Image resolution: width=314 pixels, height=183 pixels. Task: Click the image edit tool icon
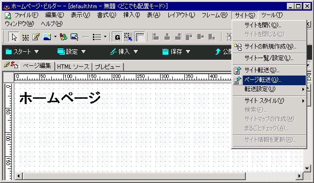tap(75, 37)
